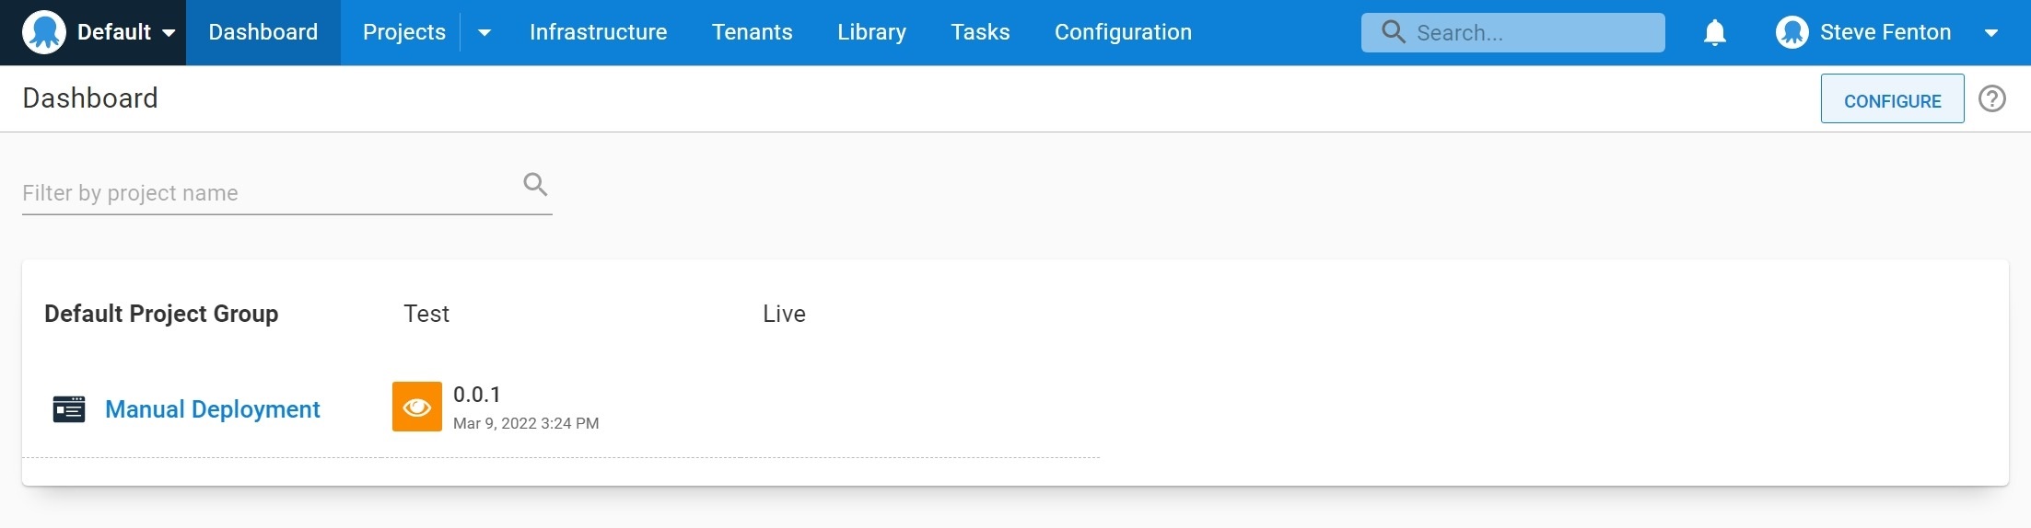Go to the Dashboard tab
This screenshot has height=528, width=2031.
point(263,32)
